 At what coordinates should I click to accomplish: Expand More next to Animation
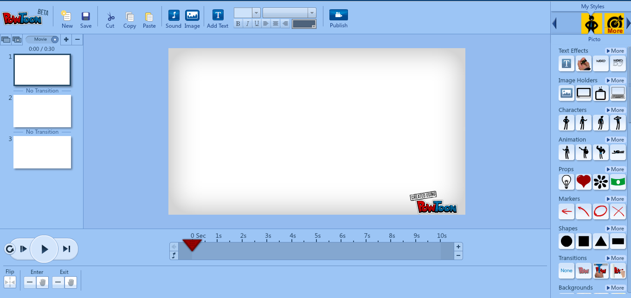pos(615,140)
